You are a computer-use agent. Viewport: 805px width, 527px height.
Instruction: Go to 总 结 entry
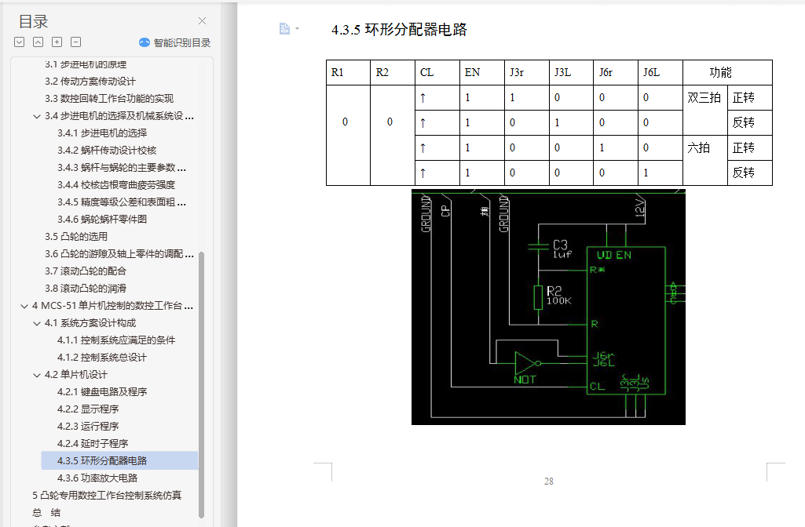(46, 513)
